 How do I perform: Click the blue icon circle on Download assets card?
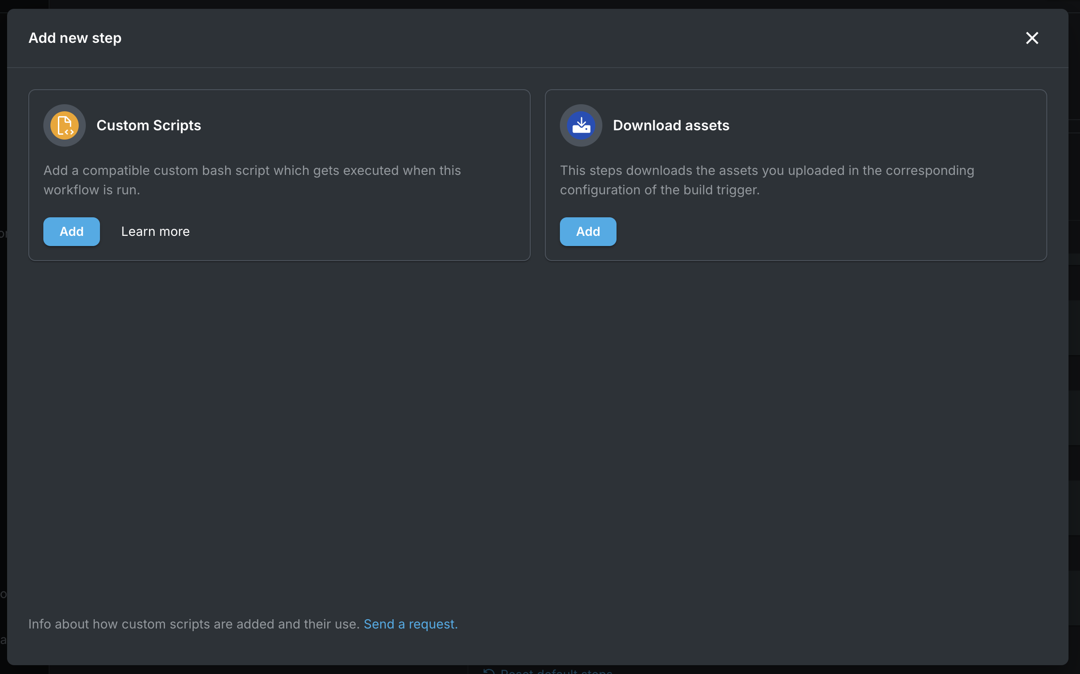pyautogui.click(x=581, y=125)
